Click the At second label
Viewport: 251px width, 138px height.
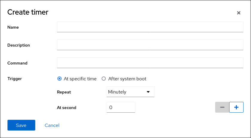[67, 108]
